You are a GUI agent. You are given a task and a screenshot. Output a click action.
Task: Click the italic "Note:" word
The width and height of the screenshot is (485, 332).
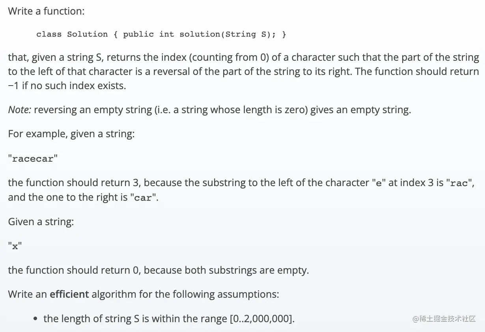20,110
